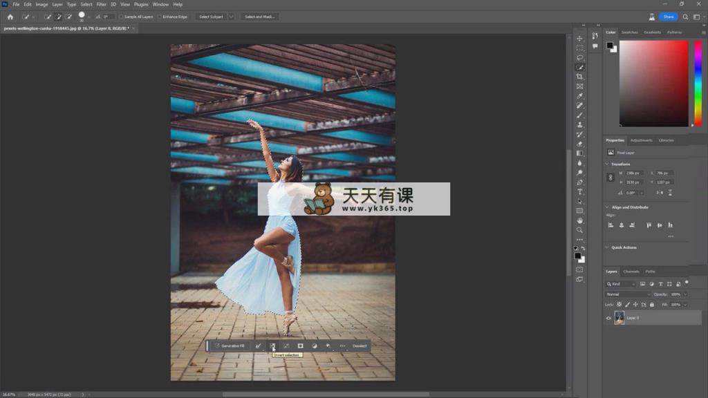This screenshot has height=398, width=708.
Task: Click Invert selection in the contextual taskbar
Action: [272, 345]
